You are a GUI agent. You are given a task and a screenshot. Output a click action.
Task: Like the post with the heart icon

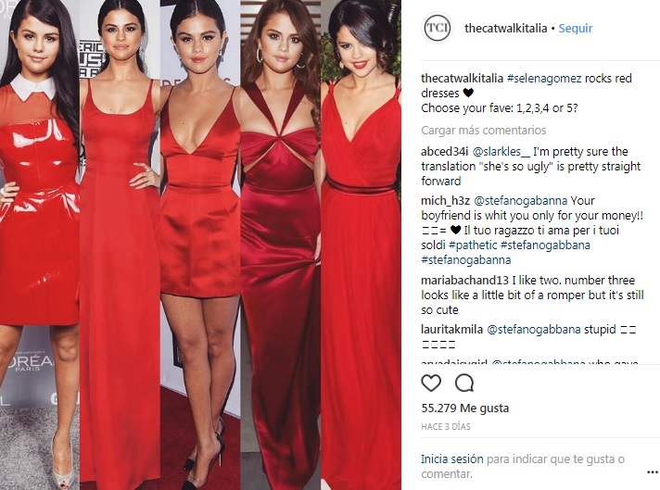431,383
